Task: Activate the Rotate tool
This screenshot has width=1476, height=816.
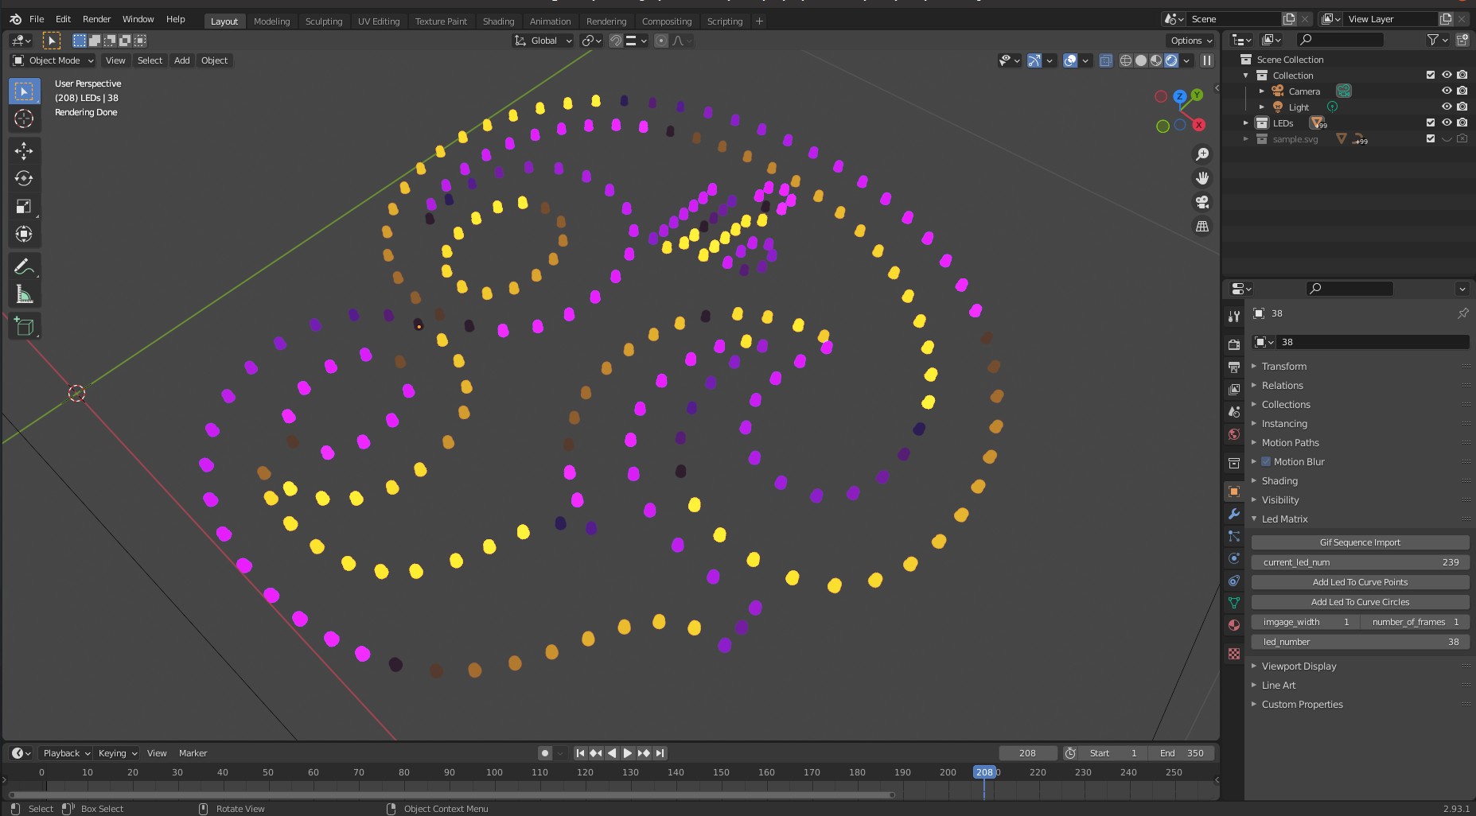Action: click(24, 179)
